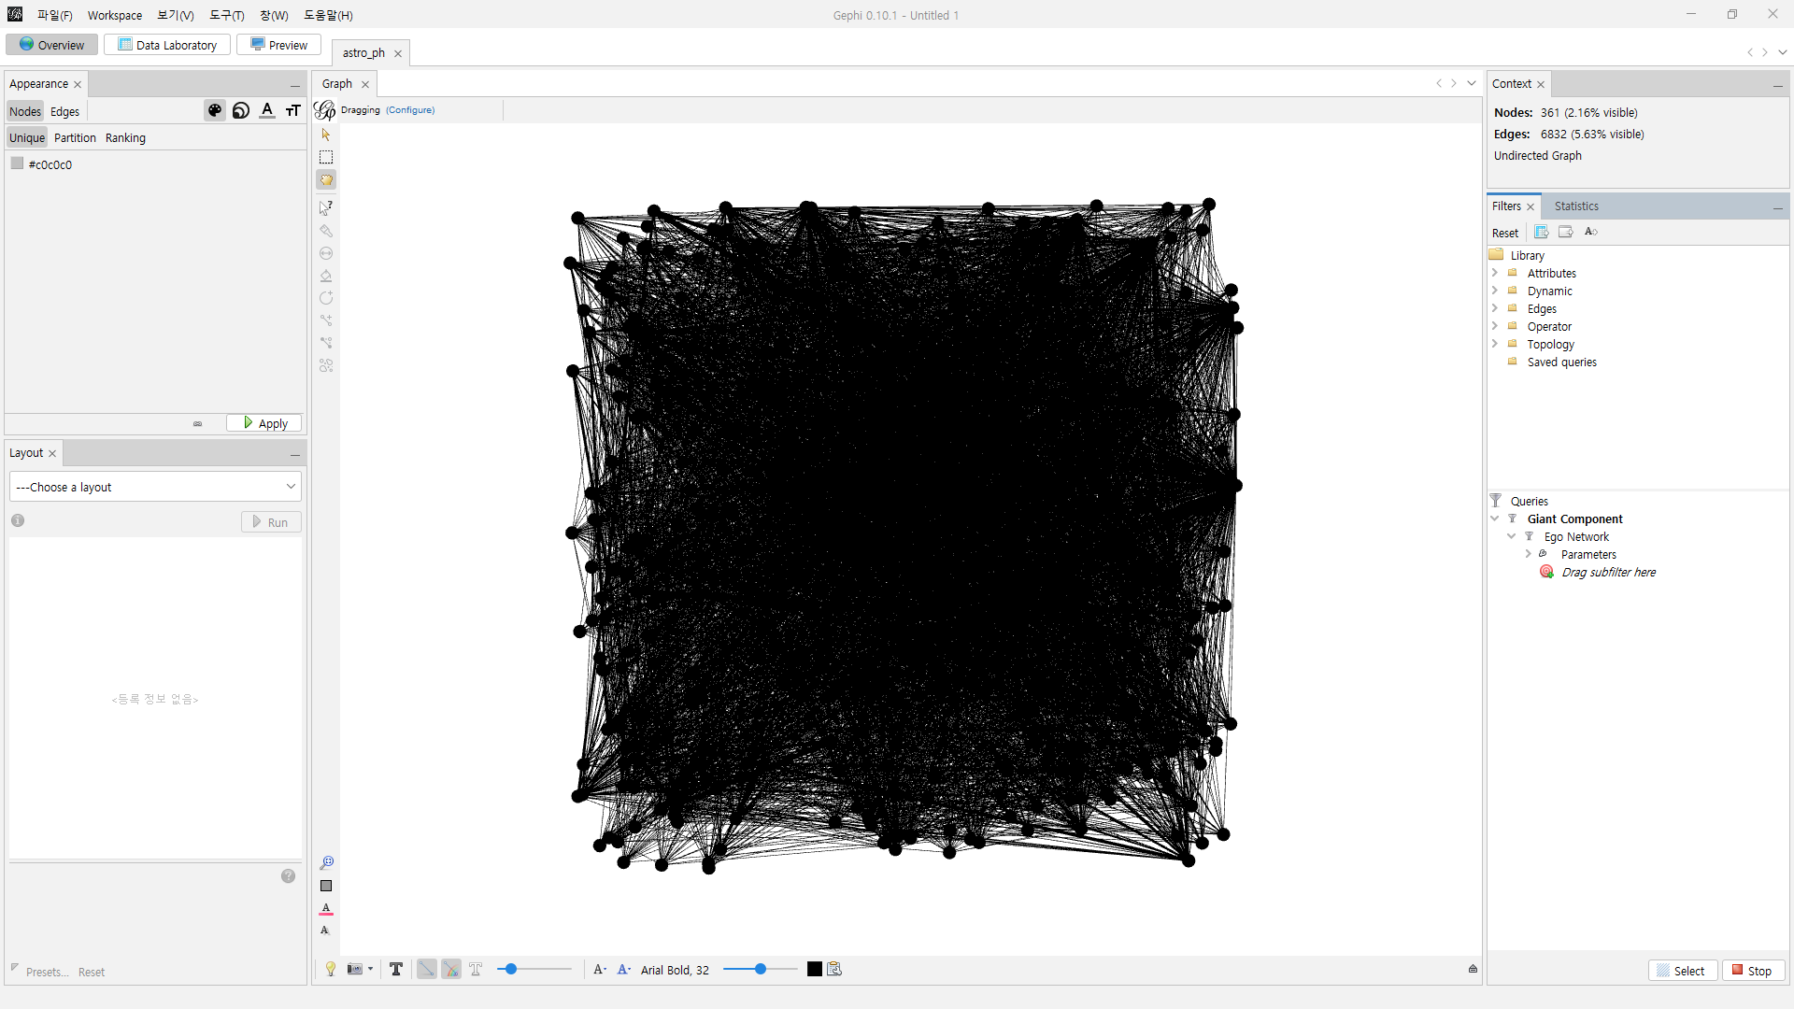Click the Apply button in Appearance
The width and height of the screenshot is (1794, 1009).
click(264, 423)
